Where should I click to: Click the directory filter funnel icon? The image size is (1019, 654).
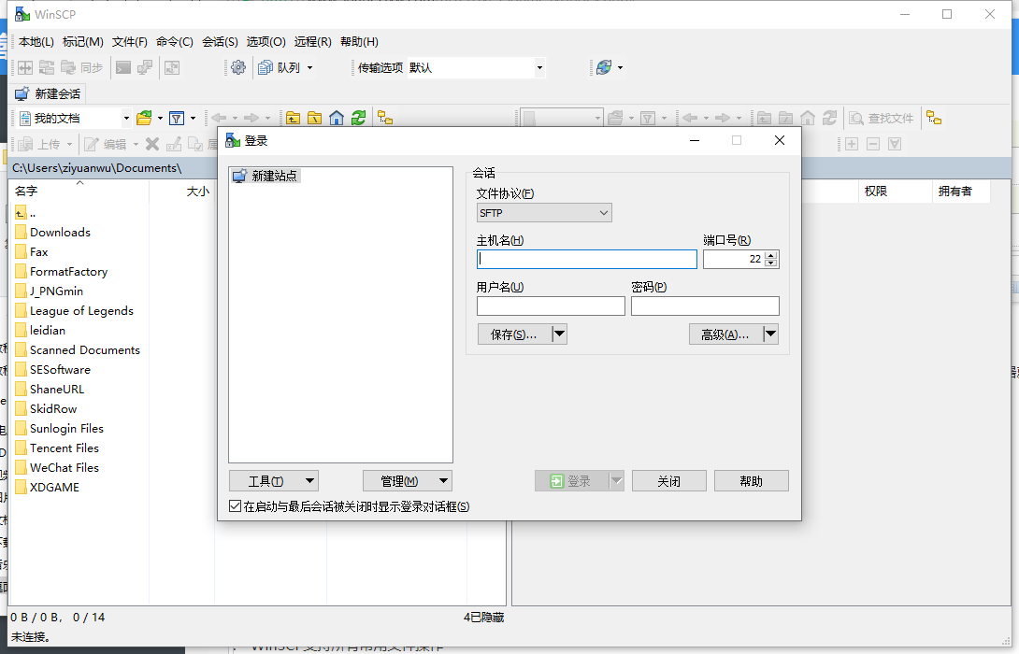(x=178, y=117)
